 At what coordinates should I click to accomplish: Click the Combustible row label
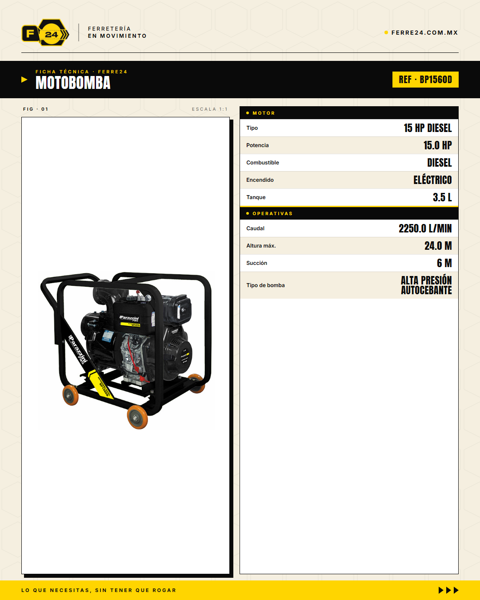[x=263, y=163]
